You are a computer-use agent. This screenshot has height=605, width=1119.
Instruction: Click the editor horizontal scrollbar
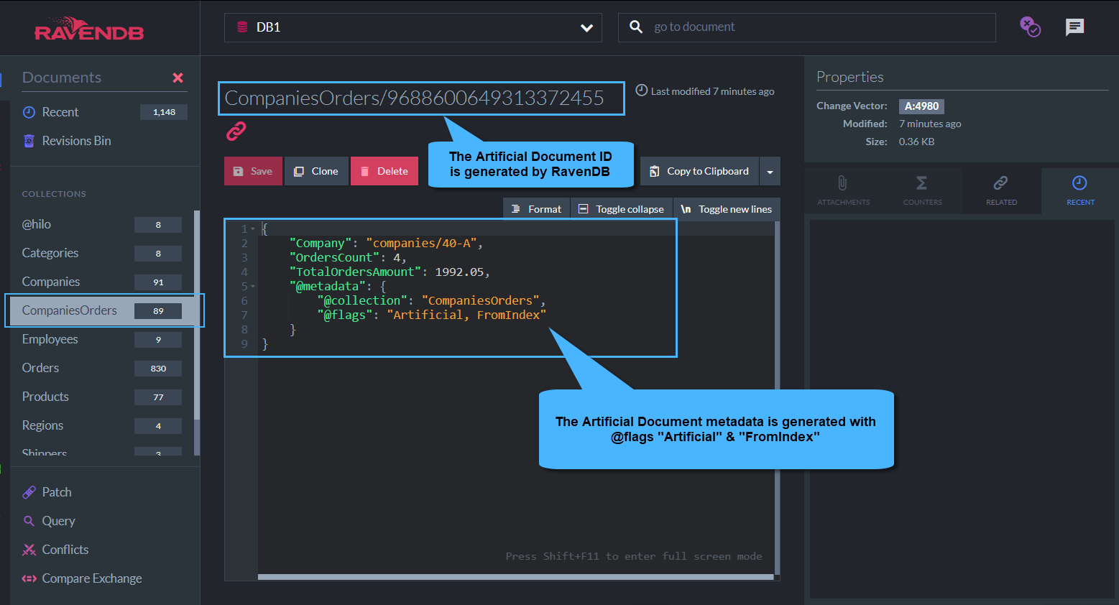[x=516, y=577]
